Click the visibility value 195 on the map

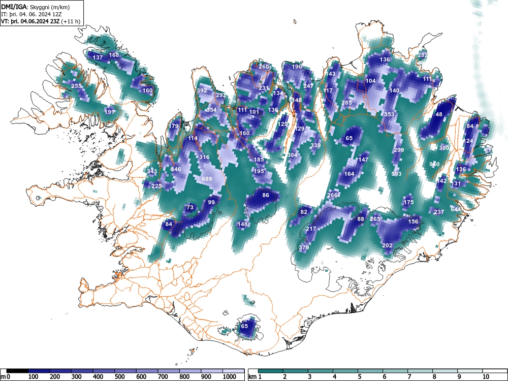pos(259,171)
